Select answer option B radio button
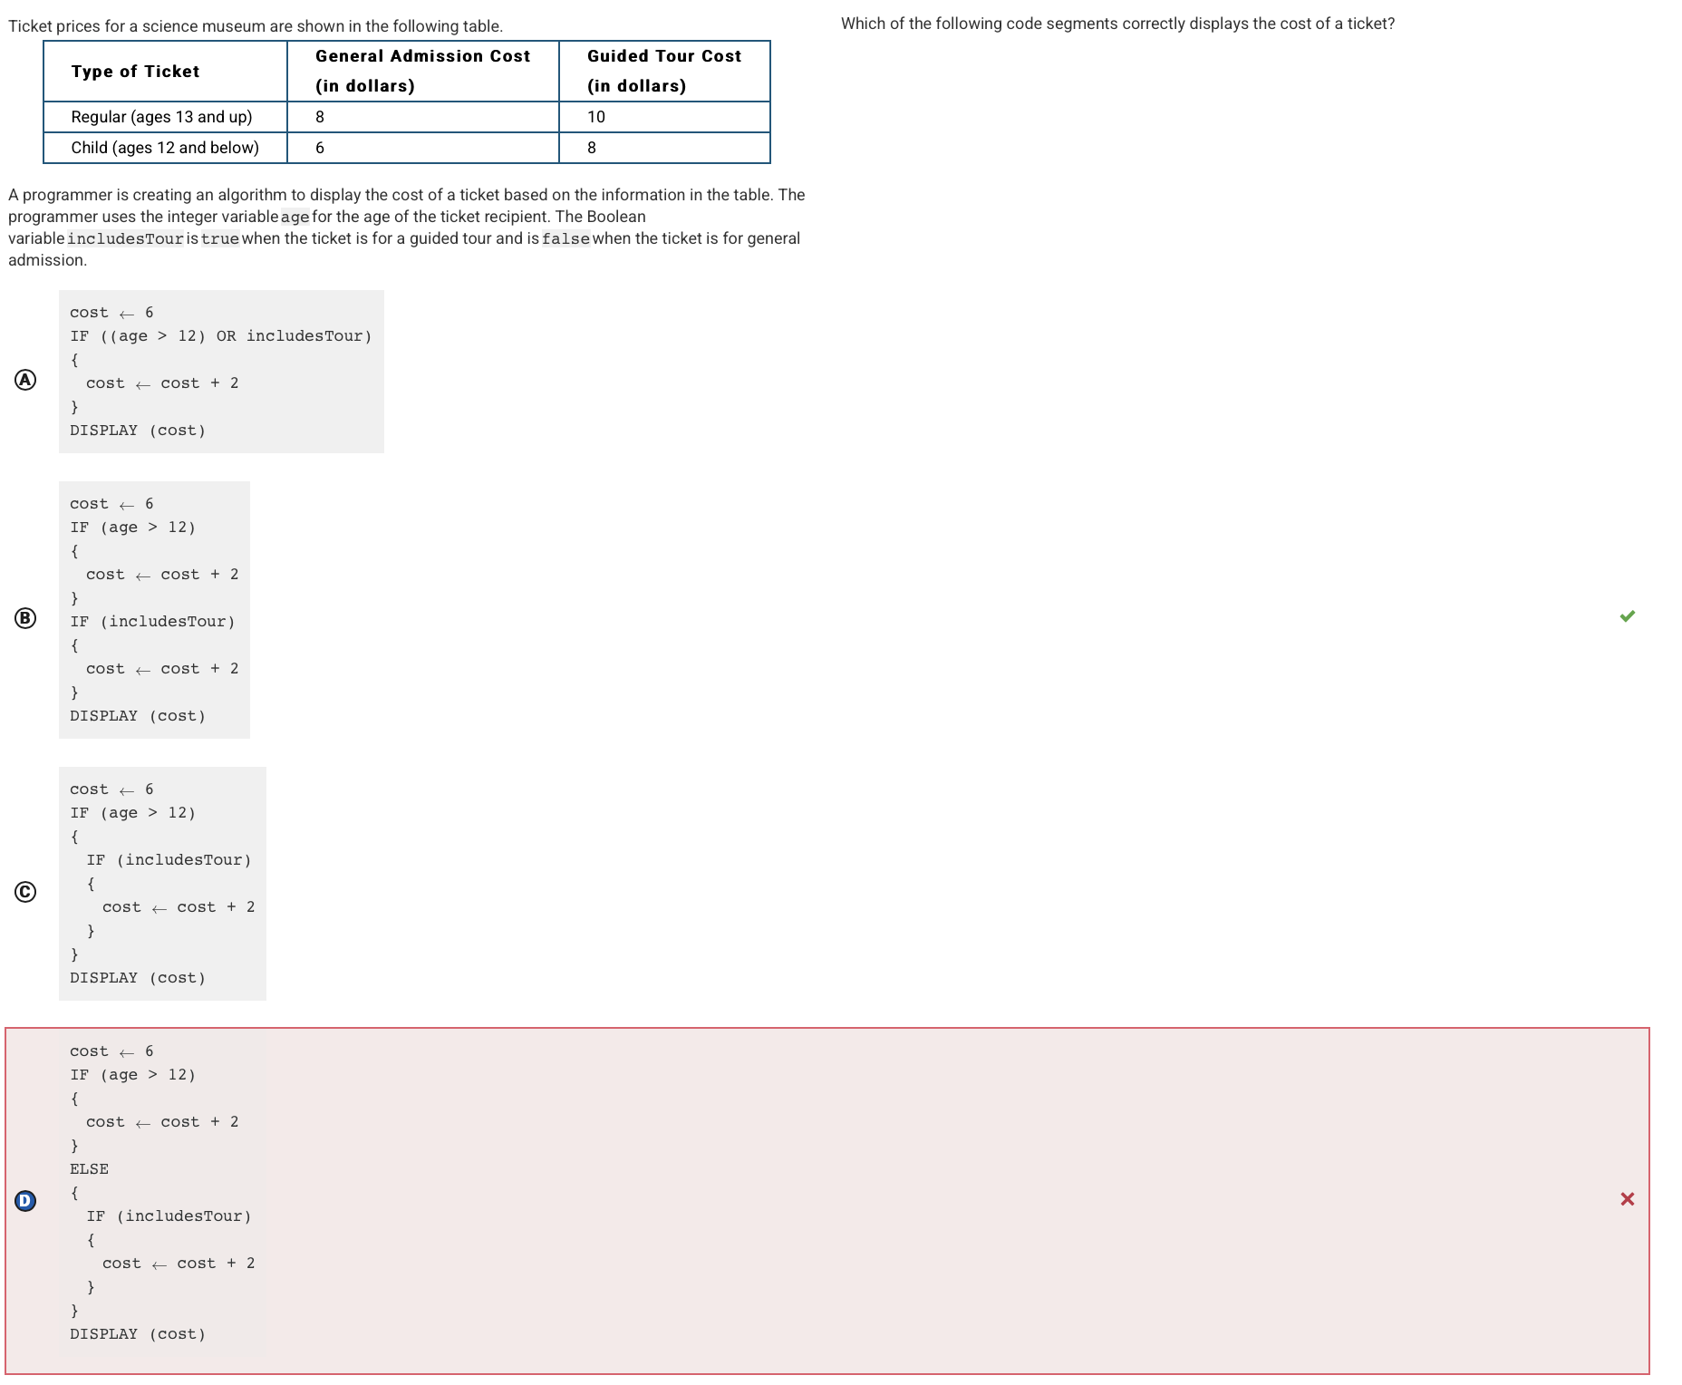 (x=25, y=618)
